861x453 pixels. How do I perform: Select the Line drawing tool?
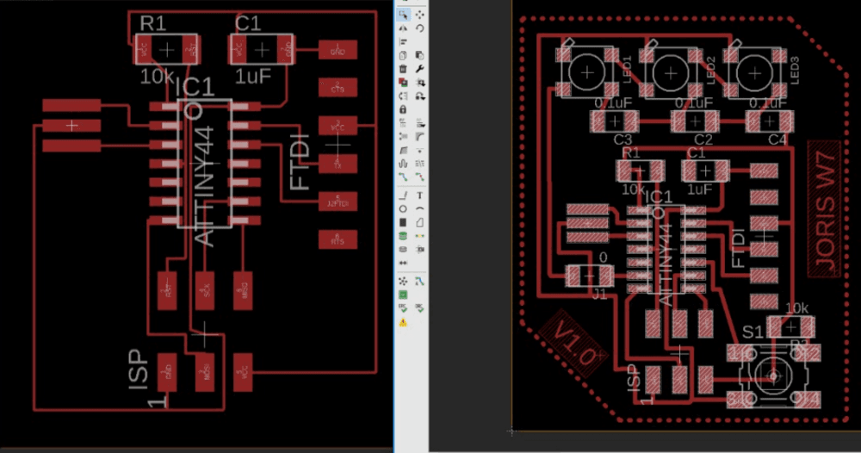[x=403, y=195]
